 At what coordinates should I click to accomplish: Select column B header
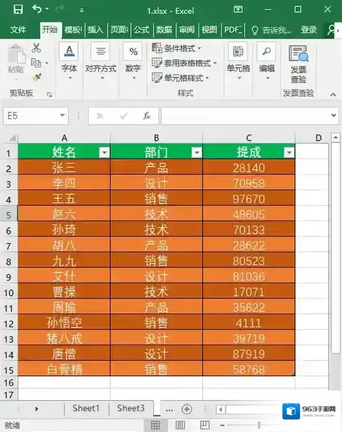coord(156,138)
